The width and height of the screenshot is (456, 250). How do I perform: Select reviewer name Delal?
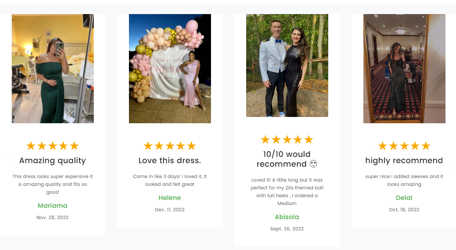(404, 198)
